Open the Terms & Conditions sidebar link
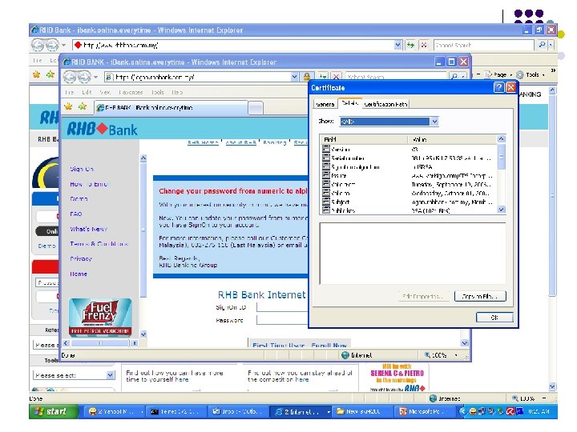 pyautogui.click(x=99, y=243)
